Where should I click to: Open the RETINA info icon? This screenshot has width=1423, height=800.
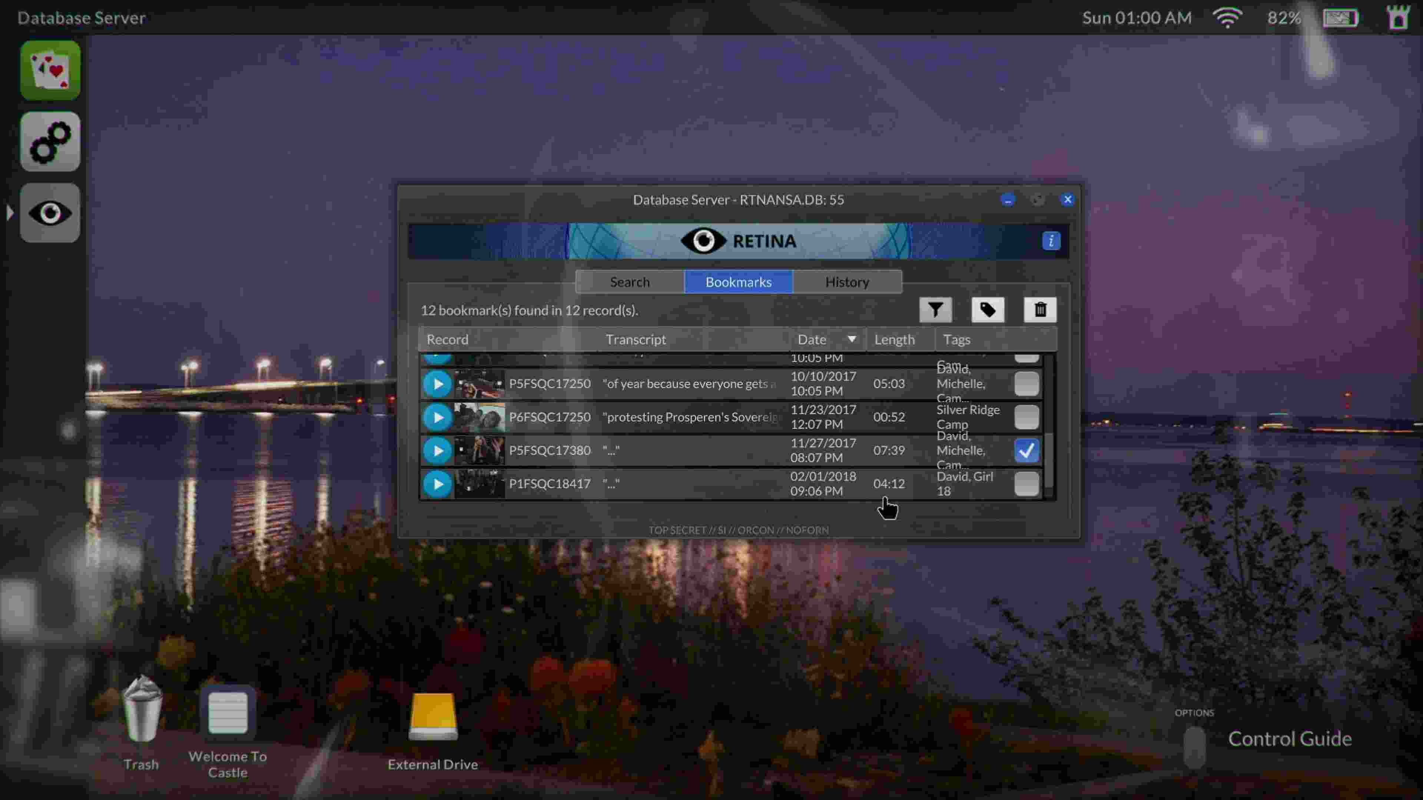click(x=1051, y=241)
